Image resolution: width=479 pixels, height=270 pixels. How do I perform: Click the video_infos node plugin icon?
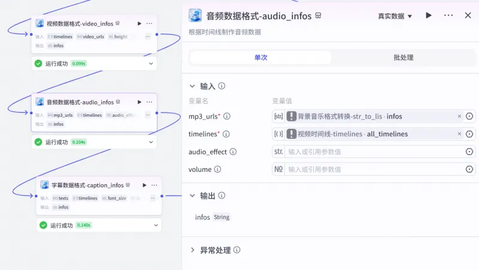(x=40, y=23)
